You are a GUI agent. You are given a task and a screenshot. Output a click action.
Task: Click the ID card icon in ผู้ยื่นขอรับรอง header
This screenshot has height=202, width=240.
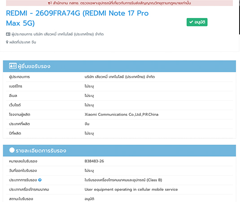coord(13,66)
